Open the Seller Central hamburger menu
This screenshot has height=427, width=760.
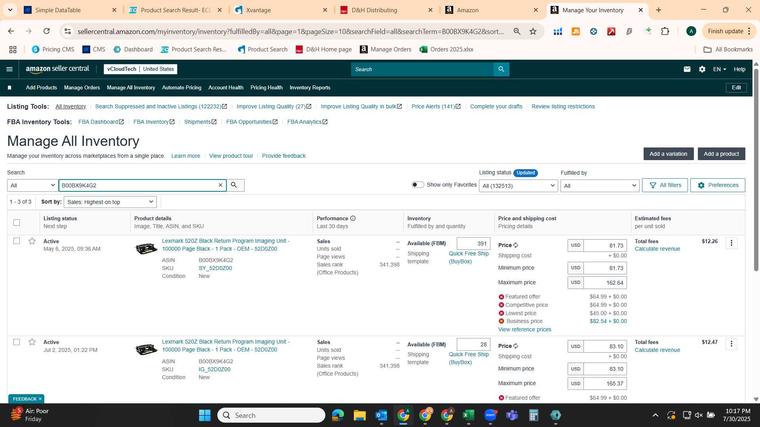[x=9, y=69]
